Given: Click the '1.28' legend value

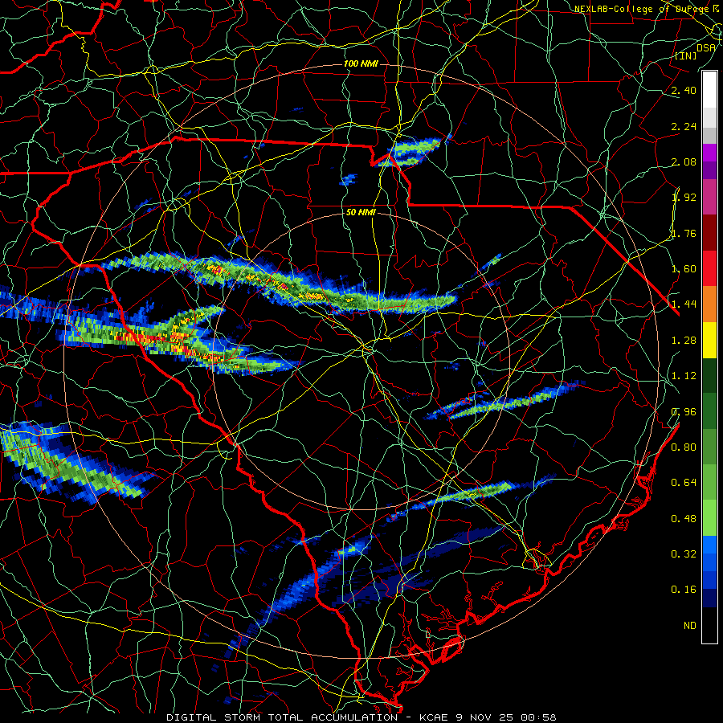Looking at the screenshot, I should [684, 341].
